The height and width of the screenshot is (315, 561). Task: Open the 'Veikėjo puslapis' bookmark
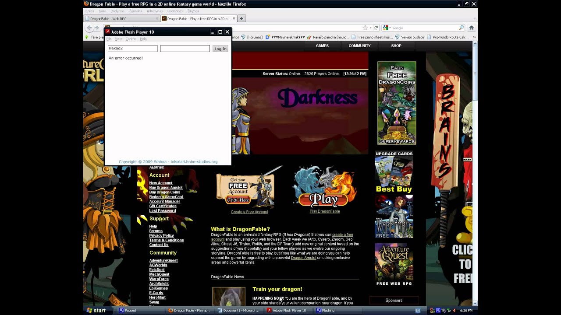(410, 37)
